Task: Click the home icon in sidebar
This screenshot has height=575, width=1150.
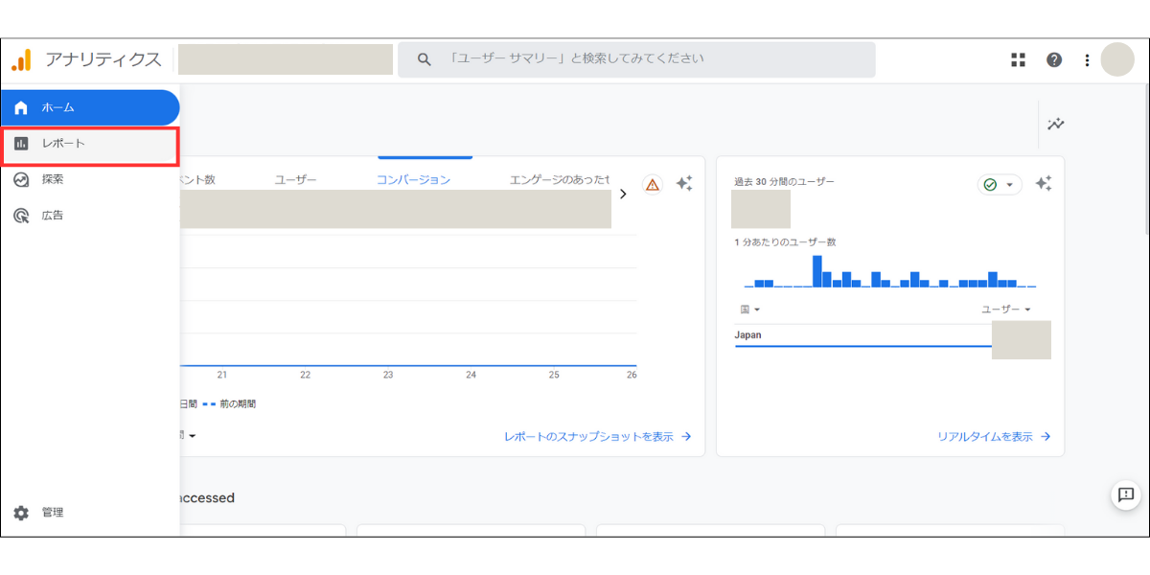Action: [x=21, y=107]
